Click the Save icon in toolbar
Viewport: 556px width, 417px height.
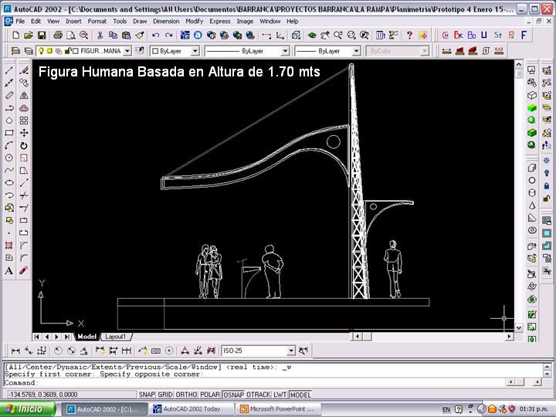pyautogui.click(x=42, y=36)
